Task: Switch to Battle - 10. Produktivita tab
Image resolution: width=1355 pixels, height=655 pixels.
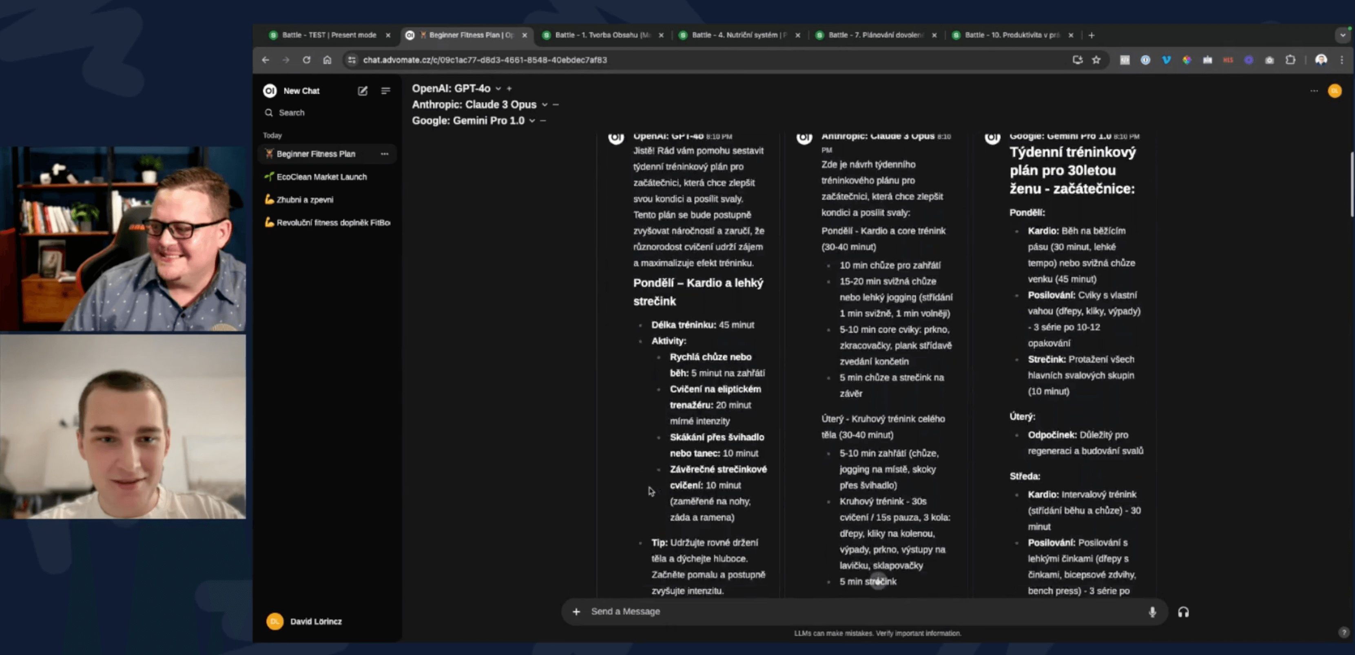Action: [1012, 35]
